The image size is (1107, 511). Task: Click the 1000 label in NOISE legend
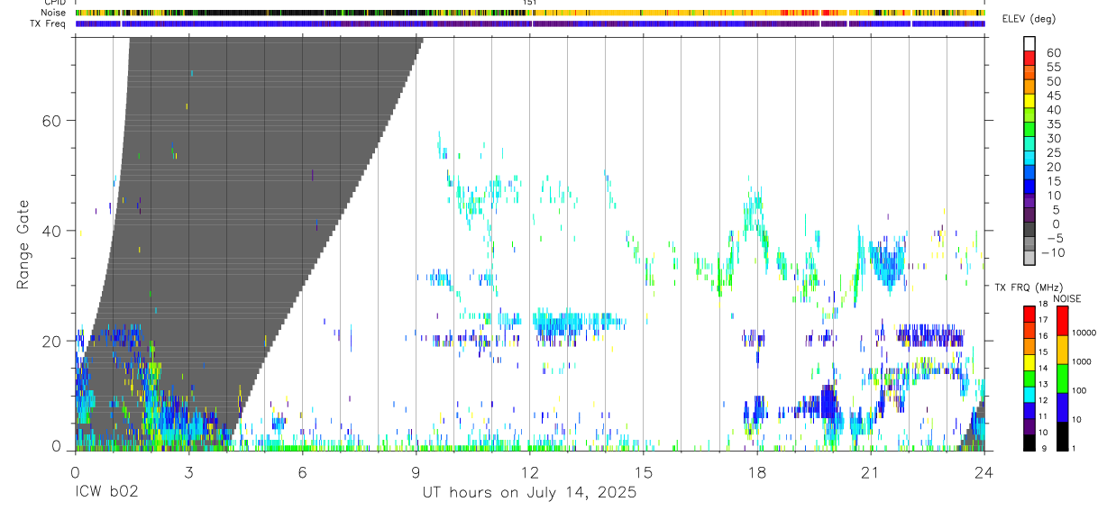tap(1082, 361)
